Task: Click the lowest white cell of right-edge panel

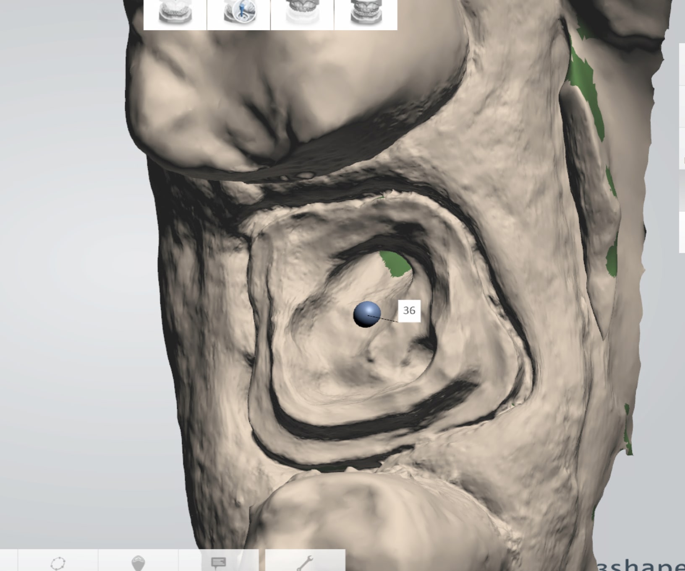Action: coord(682,232)
